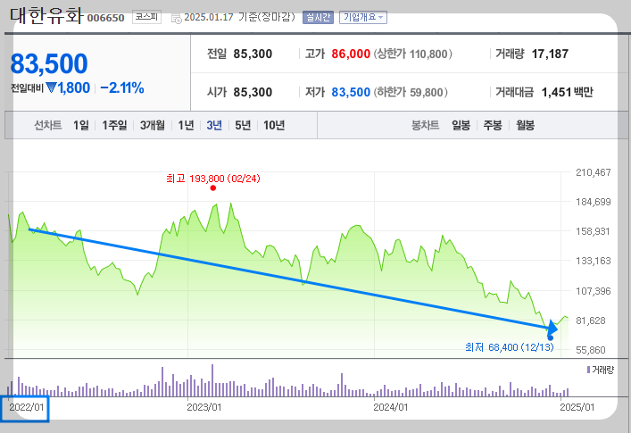Click the 코스피 market badge

coord(146,17)
